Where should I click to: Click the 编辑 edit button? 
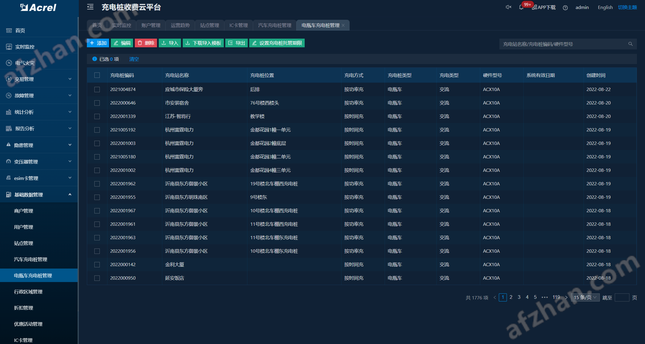click(122, 43)
